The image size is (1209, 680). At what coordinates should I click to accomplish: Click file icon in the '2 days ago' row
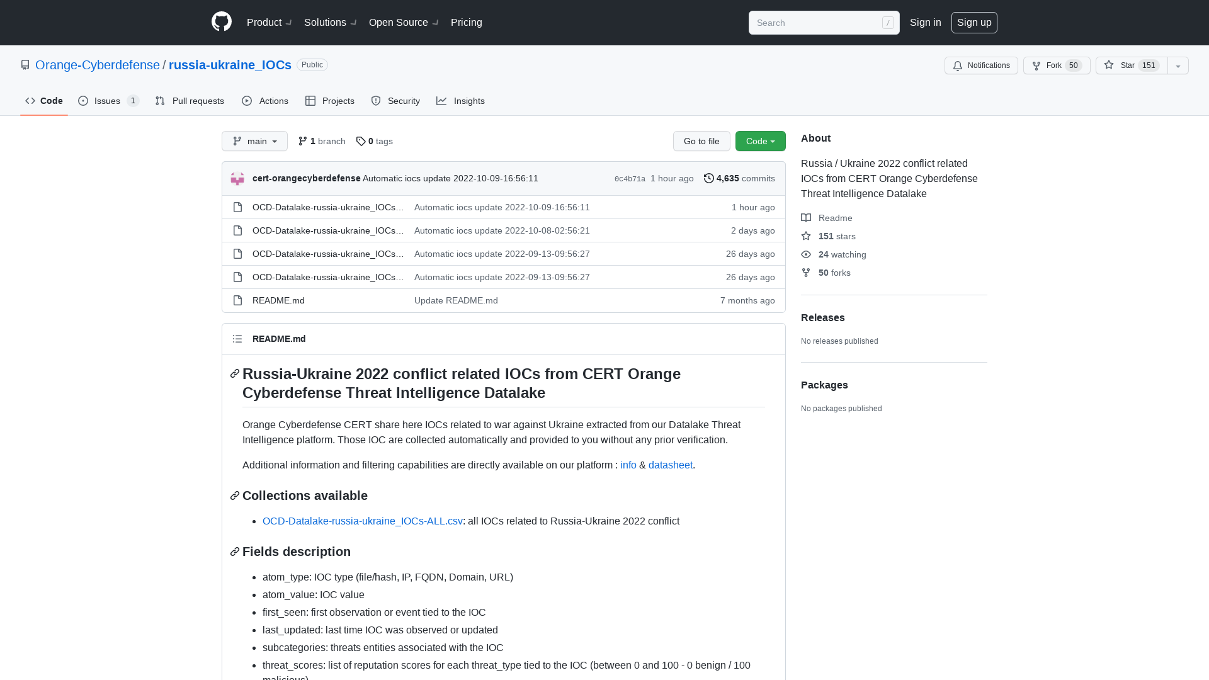coord(237,230)
